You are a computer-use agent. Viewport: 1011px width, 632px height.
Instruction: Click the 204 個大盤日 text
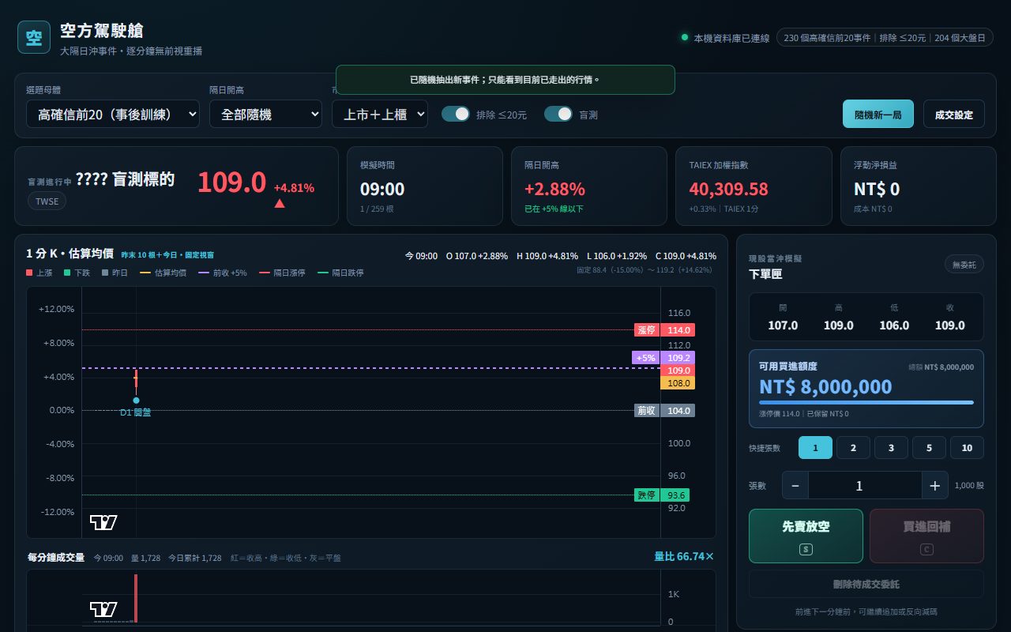[960, 38]
